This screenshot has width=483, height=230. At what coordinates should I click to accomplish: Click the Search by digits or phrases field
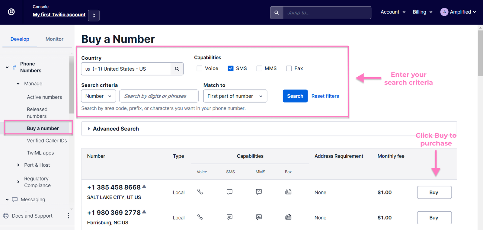point(159,96)
